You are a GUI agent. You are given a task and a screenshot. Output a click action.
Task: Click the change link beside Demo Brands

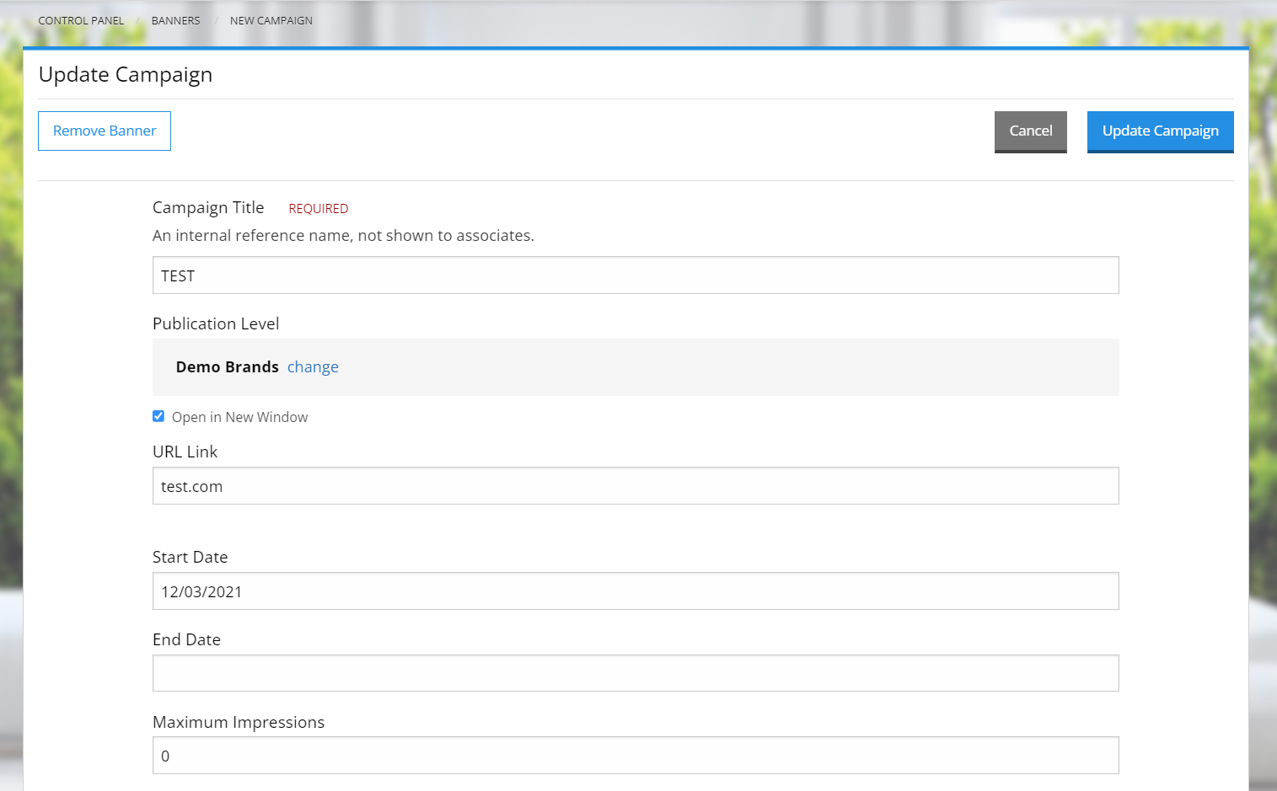(313, 367)
